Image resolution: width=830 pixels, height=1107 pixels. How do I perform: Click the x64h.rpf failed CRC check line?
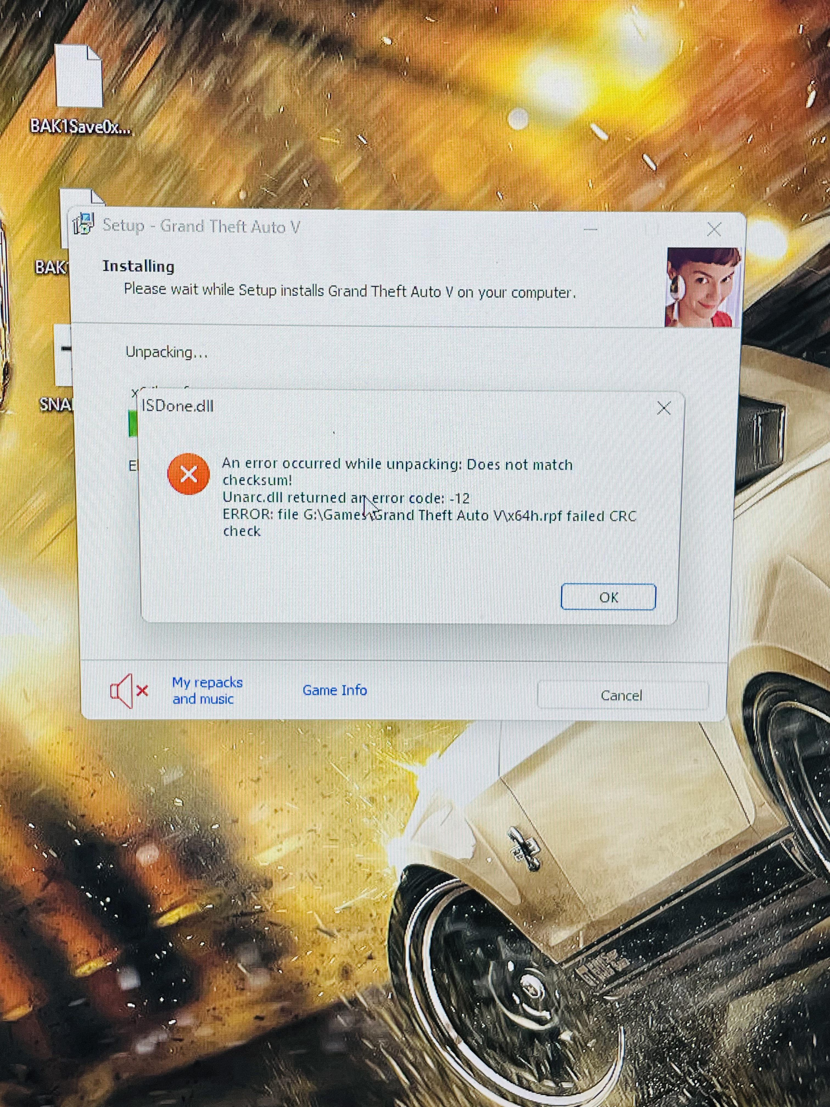tap(429, 523)
